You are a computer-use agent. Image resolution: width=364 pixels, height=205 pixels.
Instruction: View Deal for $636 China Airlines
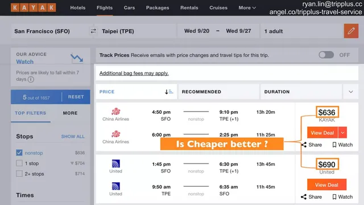click(x=322, y=133)
